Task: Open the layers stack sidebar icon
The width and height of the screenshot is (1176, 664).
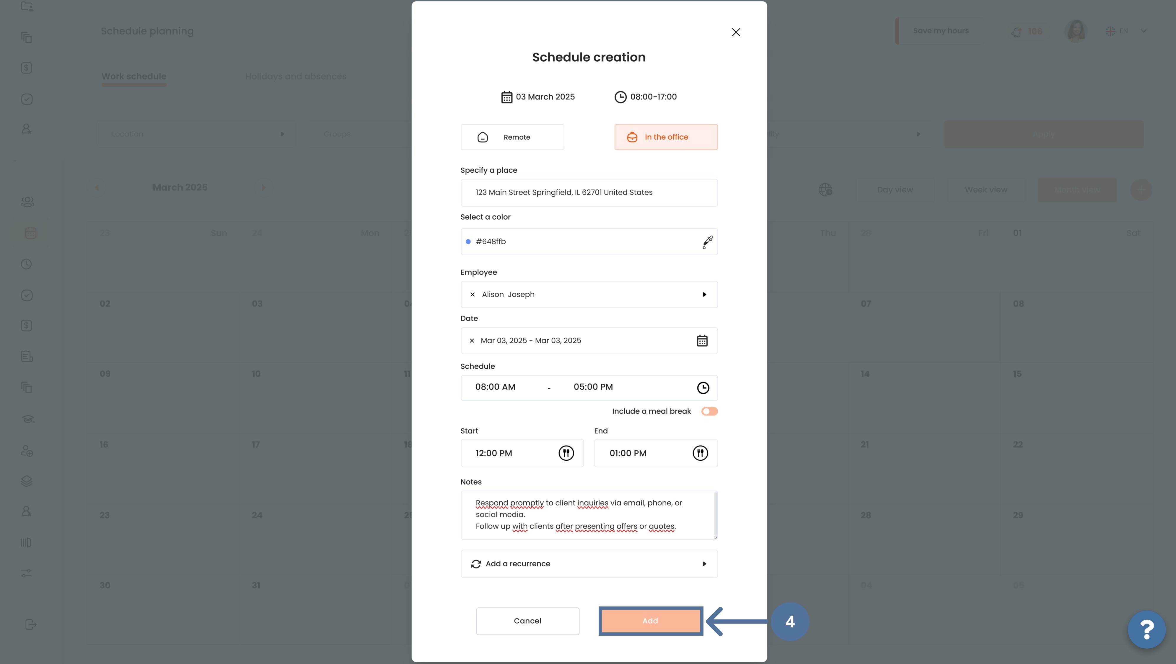Action: coord(27,481)
